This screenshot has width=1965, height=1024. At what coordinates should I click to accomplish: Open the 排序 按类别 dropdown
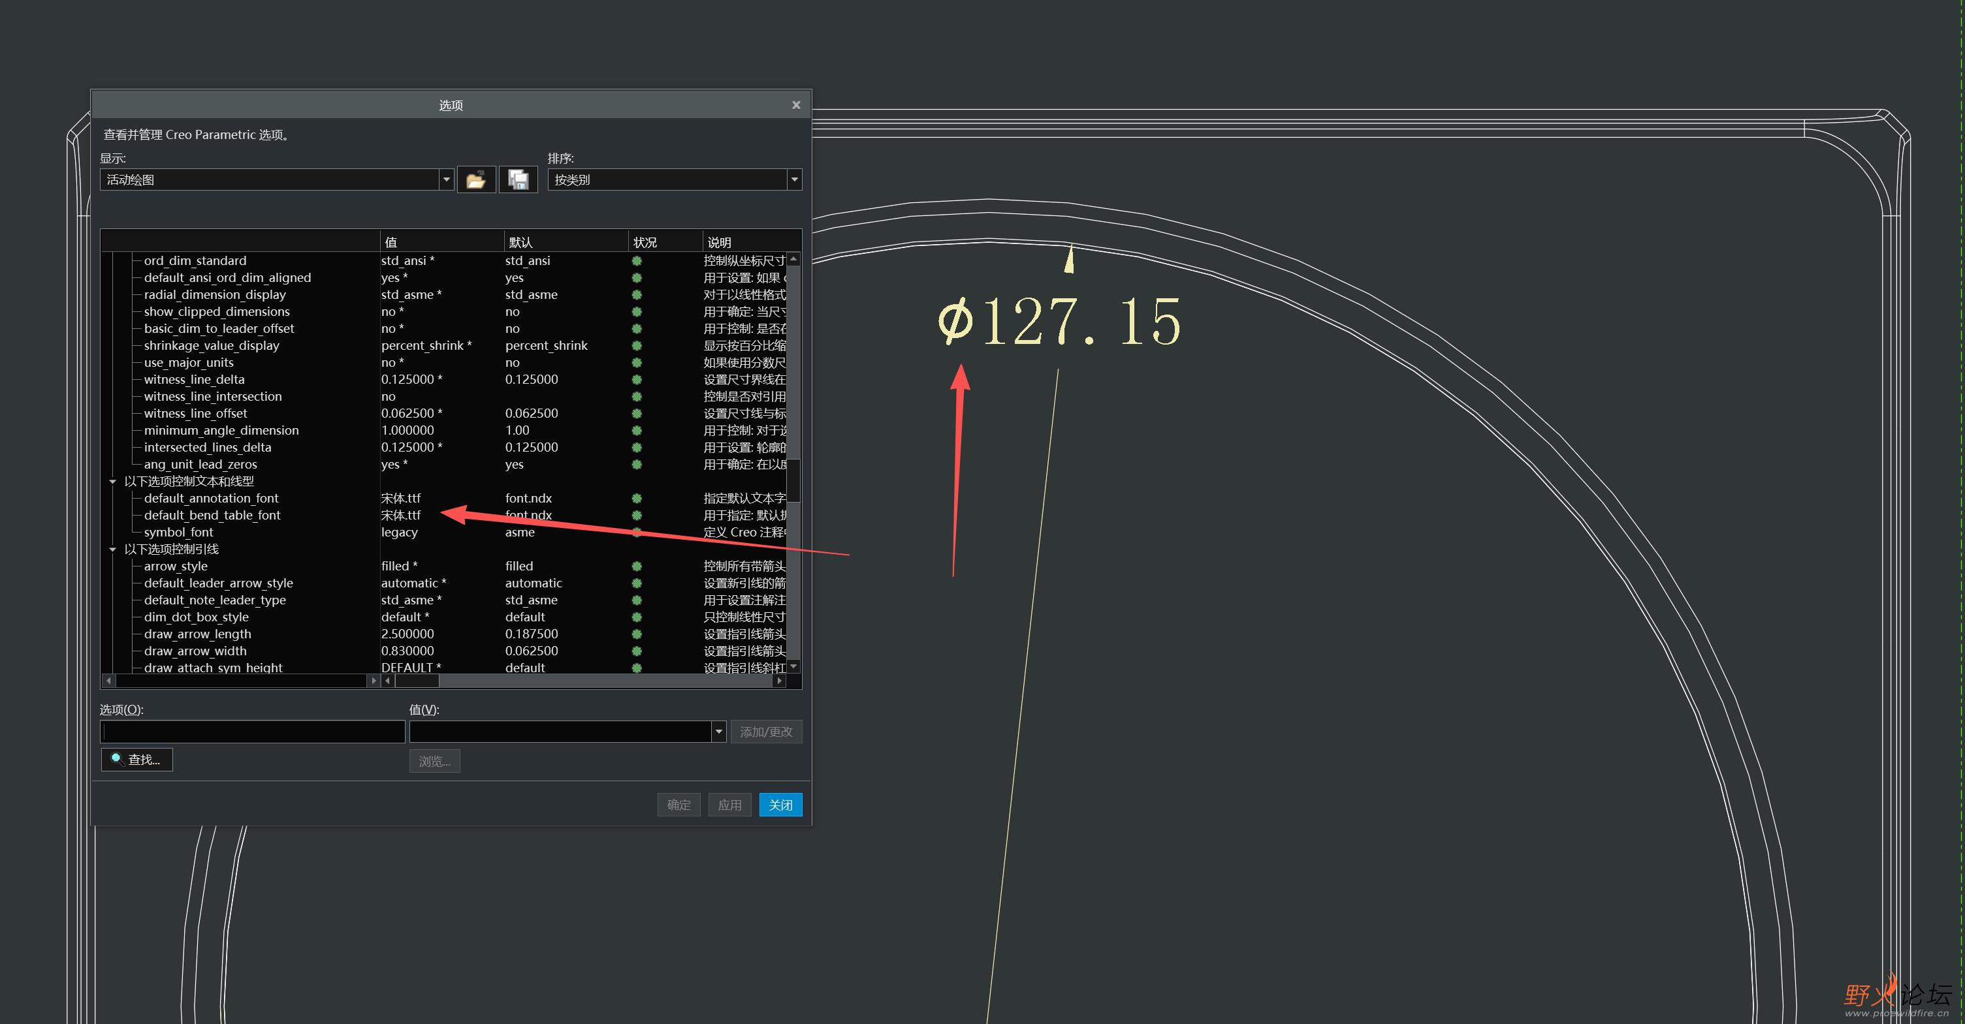tap(793, 180)
